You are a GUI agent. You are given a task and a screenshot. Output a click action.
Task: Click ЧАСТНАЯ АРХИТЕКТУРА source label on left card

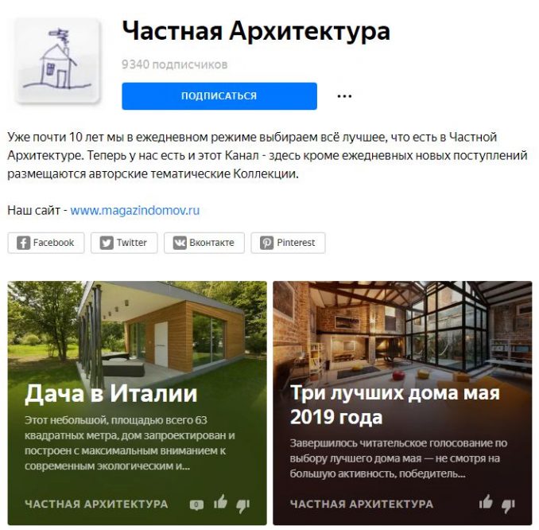(x=96, y=505)
